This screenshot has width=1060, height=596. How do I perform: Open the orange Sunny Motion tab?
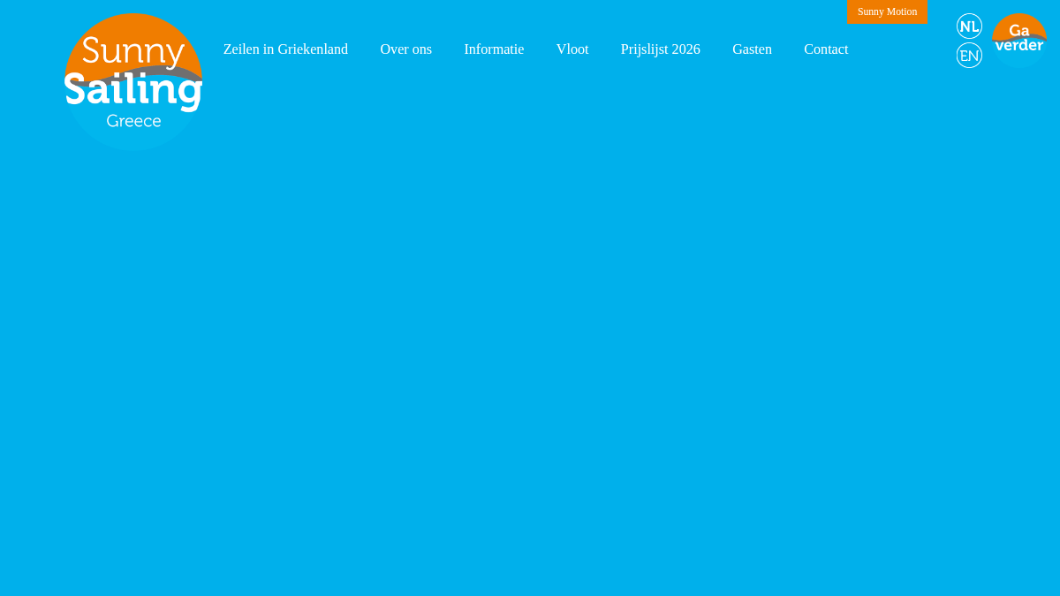887,11
